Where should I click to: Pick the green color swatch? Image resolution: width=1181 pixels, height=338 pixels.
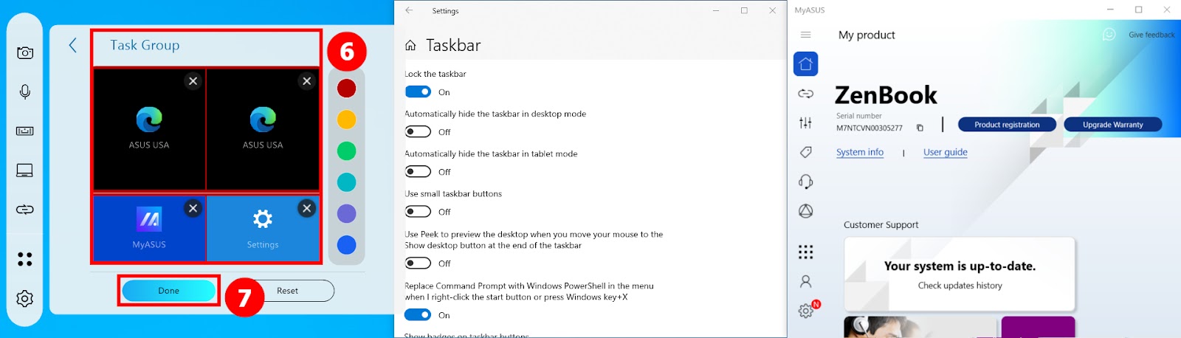tap(347, 151)
